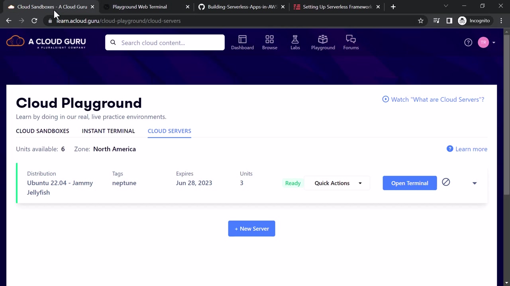Bookmark this page with the star icon
The height and width of the screenshot is (286, 510).
[421, 21]
